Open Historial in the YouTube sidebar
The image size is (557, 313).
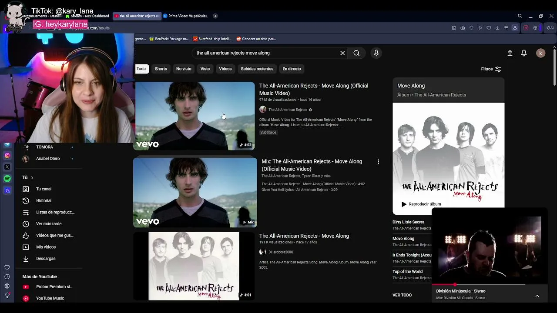(44, 201)
